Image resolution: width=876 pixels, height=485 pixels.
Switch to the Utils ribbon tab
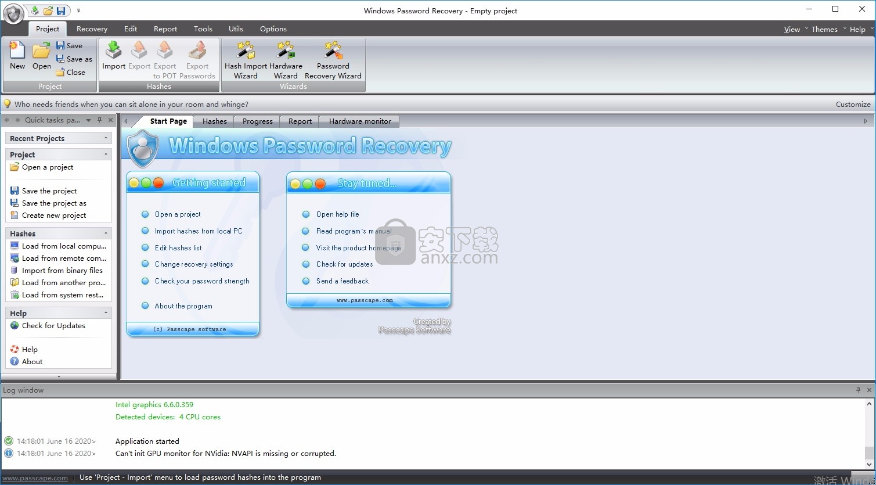[x=236, y=28]
